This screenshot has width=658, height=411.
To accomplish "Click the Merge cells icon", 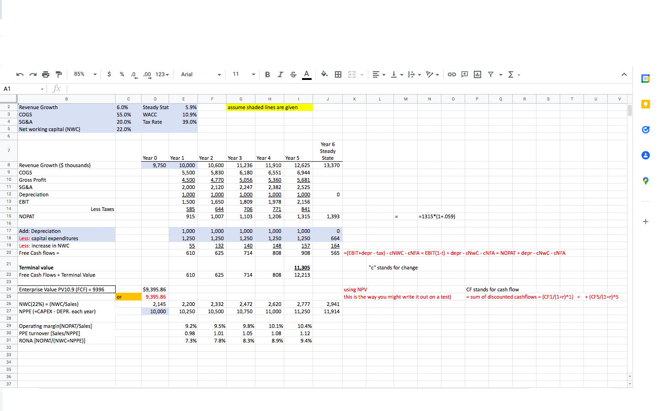I will click(352, 74).
